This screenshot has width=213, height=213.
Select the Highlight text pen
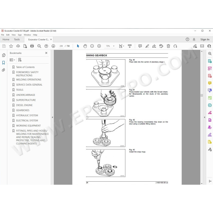coord(147,46)
